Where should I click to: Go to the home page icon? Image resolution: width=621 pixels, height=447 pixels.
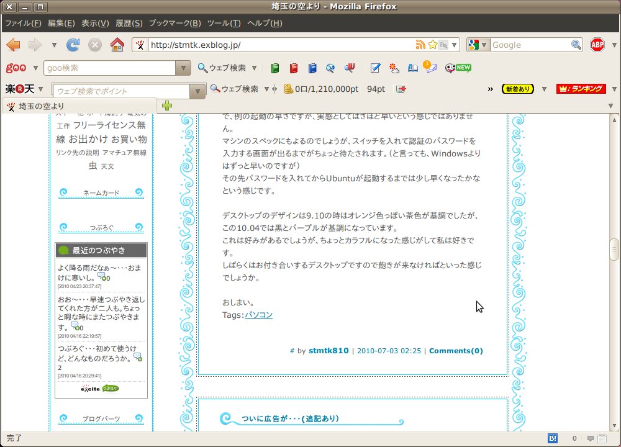pyautogui.click(x=117, y=45)
